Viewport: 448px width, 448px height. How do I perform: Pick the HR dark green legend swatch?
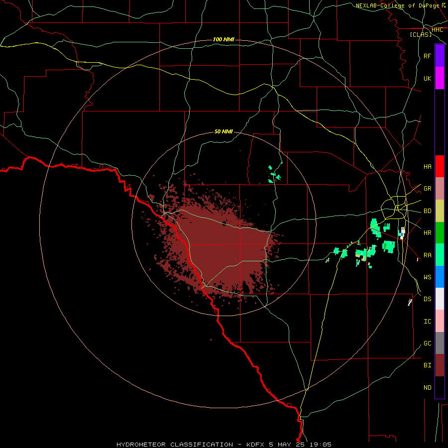pos(440,233)
